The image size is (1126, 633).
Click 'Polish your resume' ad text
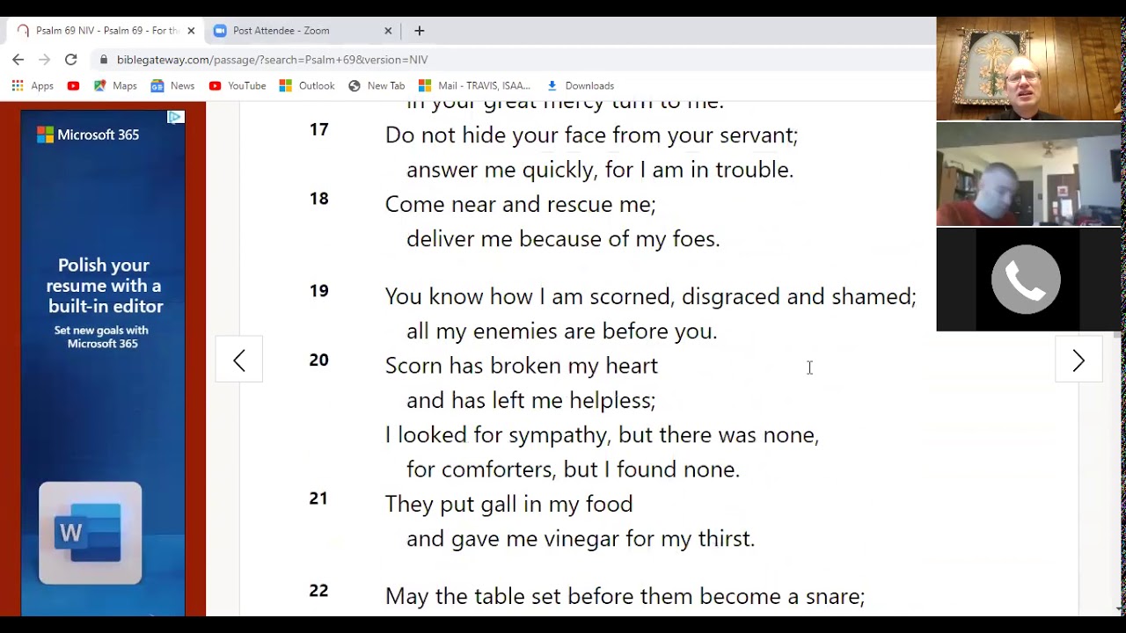[104, 286]
